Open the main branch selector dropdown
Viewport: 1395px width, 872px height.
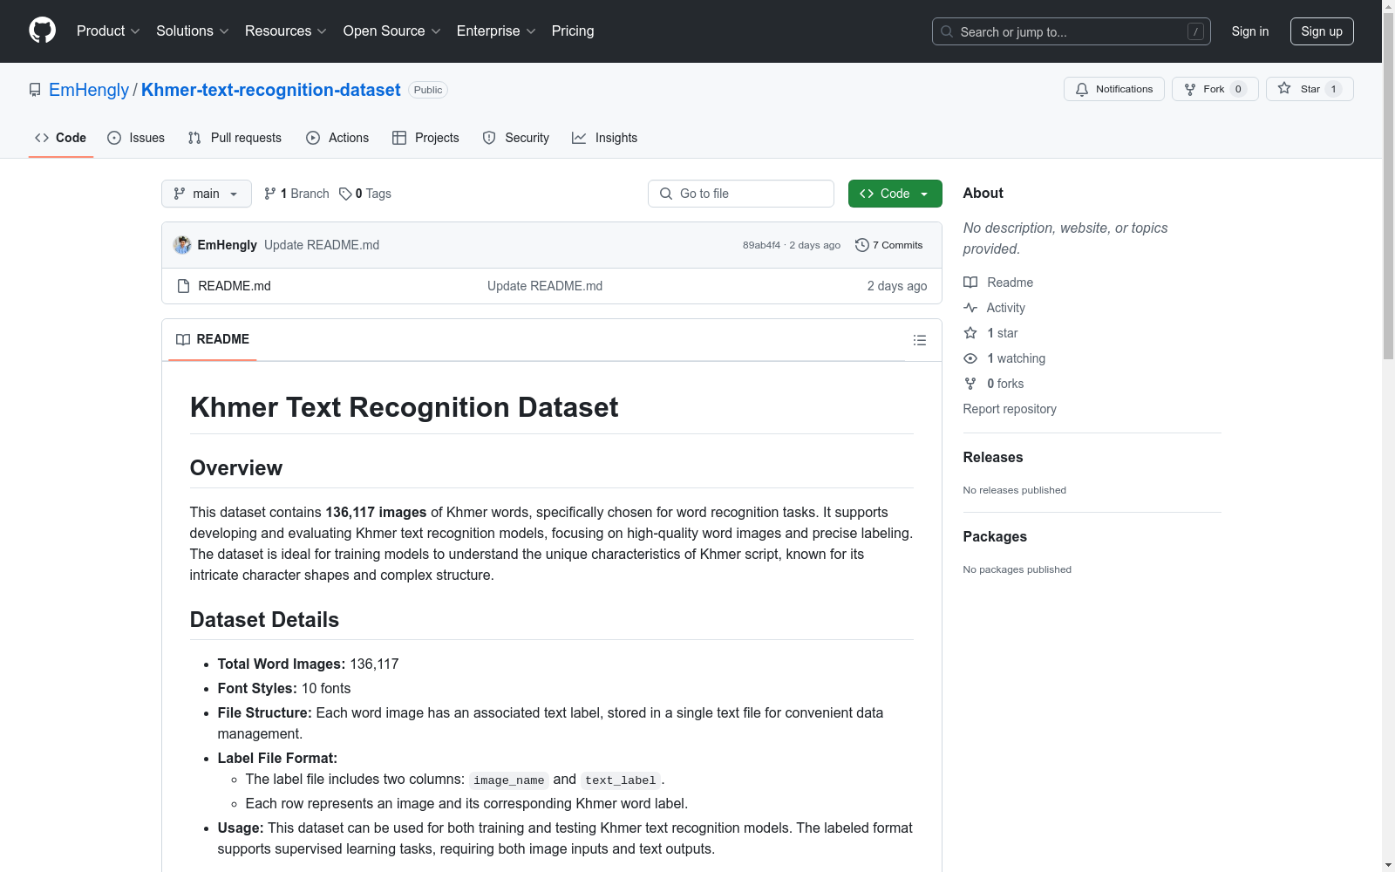coord(207,194)
